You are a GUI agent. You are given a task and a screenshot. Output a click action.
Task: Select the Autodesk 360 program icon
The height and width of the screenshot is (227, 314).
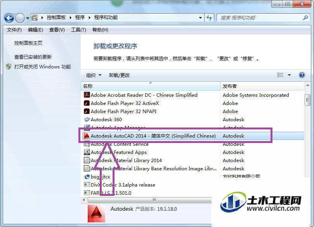pyautogui.click(x=87, y=119)
